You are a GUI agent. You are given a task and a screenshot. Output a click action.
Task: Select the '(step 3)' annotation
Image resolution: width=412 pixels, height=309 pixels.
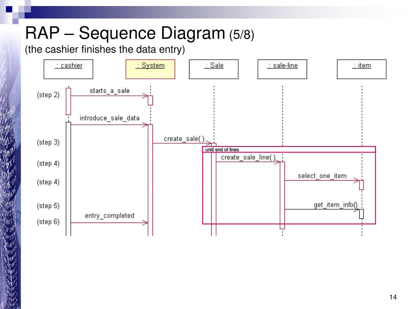coord(48,142)
